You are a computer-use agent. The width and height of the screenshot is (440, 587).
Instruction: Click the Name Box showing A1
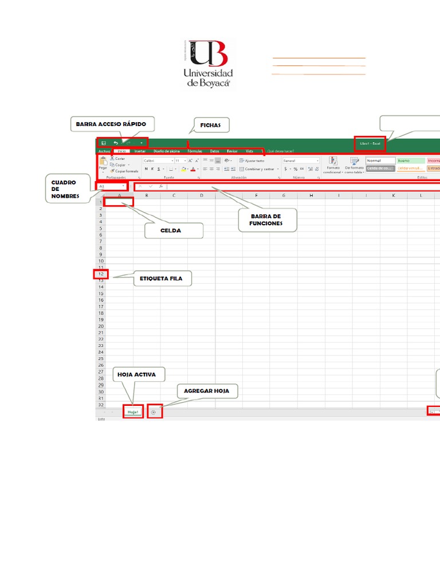pos(112,186)
